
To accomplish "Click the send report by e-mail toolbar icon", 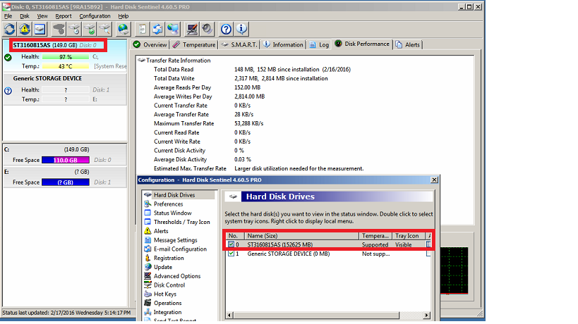I will pos(157,29).
